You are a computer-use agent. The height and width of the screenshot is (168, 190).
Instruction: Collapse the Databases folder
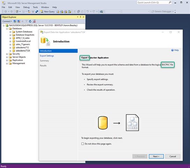click(x=7, y=29)
